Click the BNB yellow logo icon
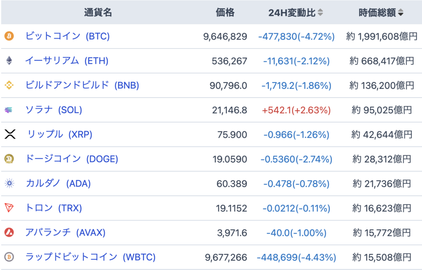The width and height of the screenshot is (422, 270). pos(9,85)
